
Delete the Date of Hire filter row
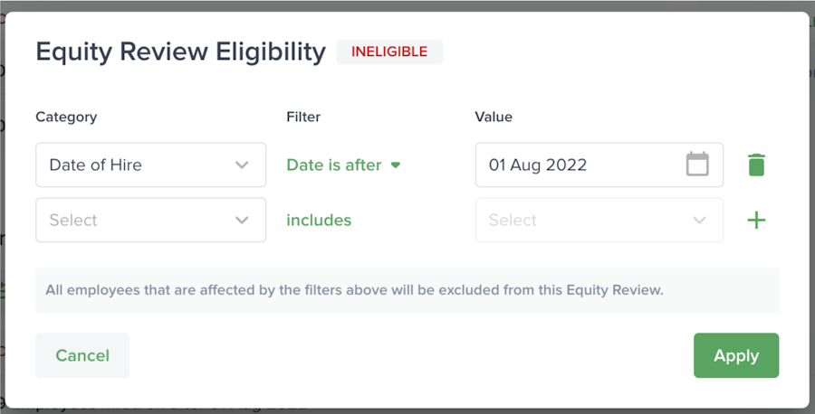pos(756,165)
